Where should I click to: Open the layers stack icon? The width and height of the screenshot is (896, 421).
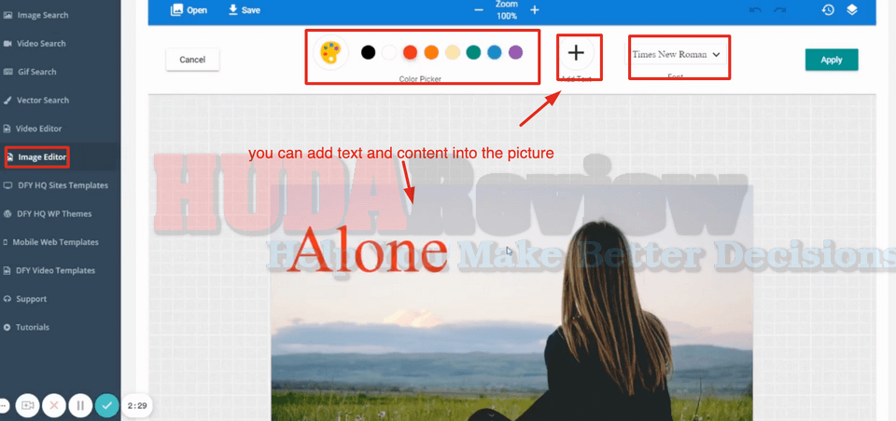(x=852, y=9)
